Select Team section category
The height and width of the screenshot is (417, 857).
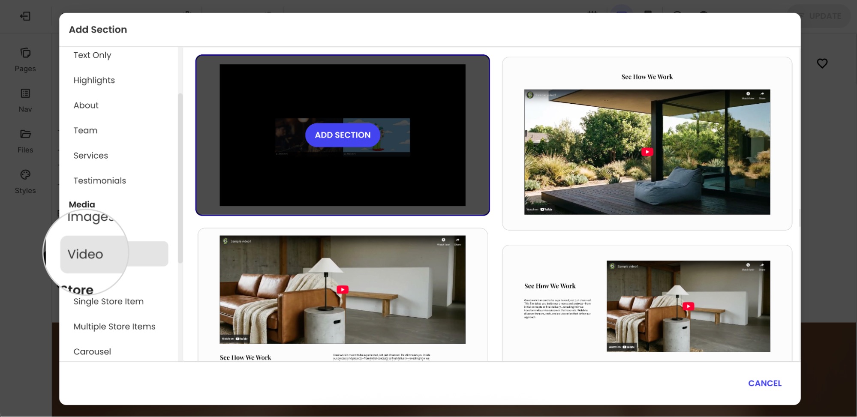[x=85, y=130]
